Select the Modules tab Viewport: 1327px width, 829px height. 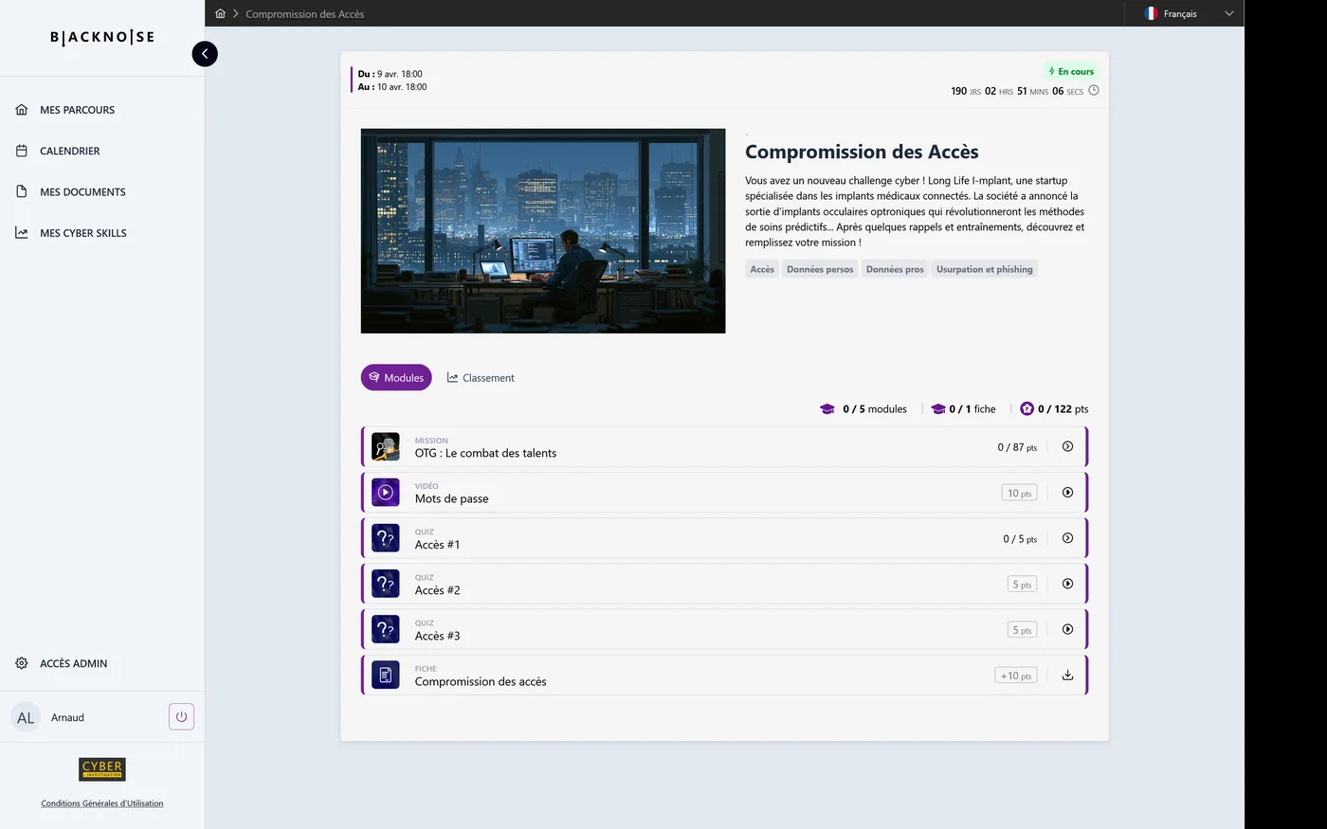pos(396,377)
